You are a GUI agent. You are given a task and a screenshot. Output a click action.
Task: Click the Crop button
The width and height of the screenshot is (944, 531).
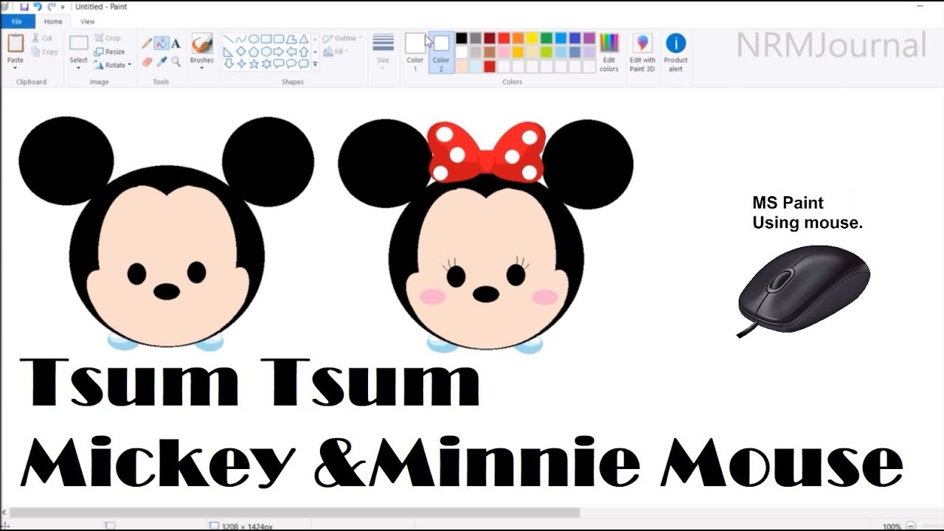[x=108, y=38]
